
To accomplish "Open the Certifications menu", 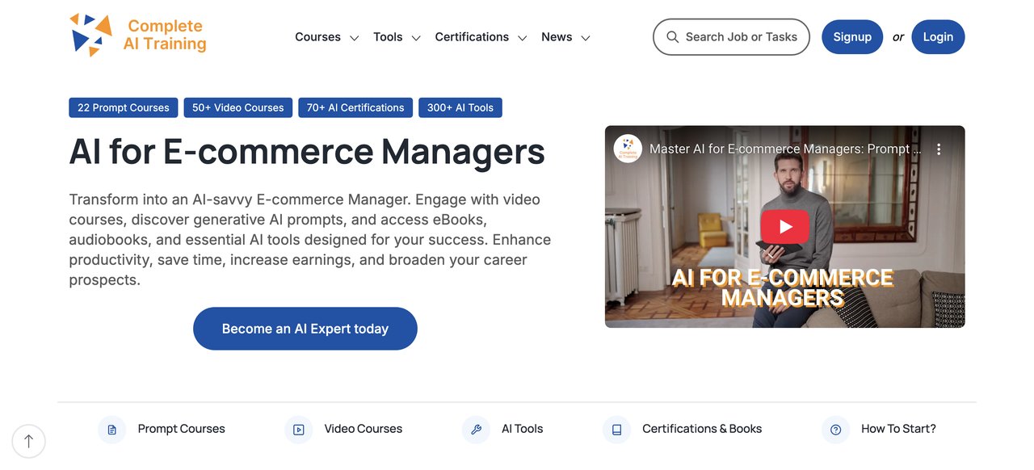I will 472,37.
